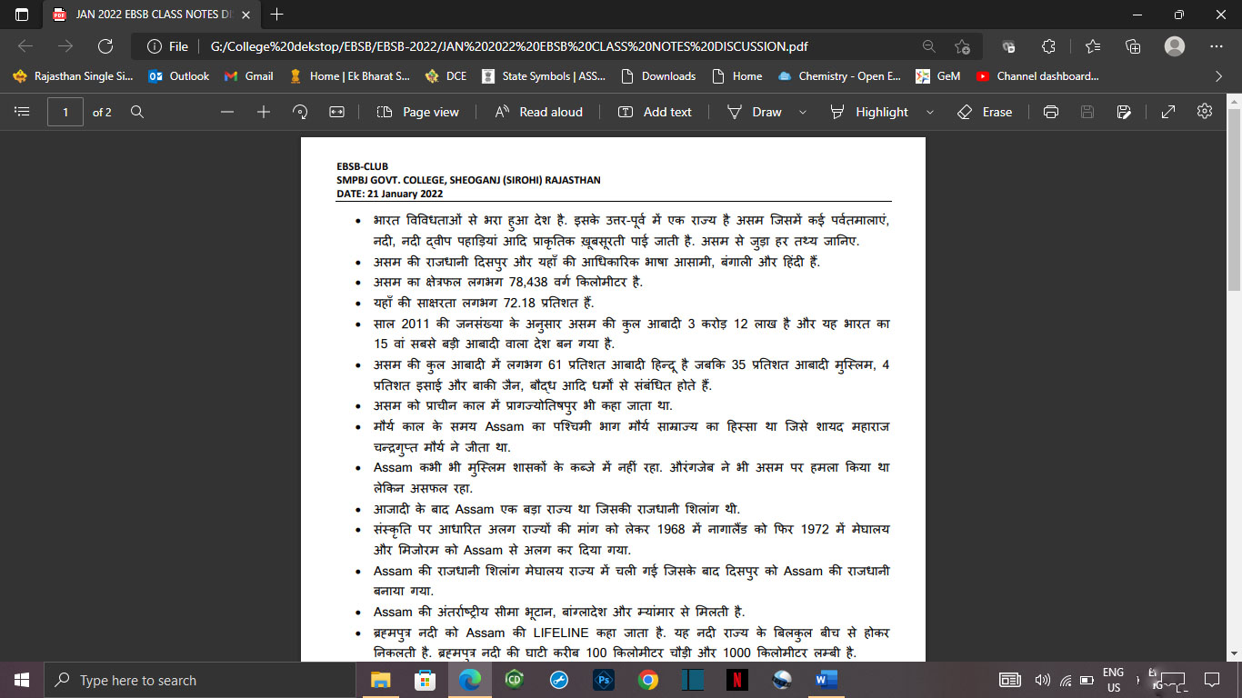Screen dimensions: 1242x698
Task: Launch Netflix from the taskbar
Action: tap(737, 680)
